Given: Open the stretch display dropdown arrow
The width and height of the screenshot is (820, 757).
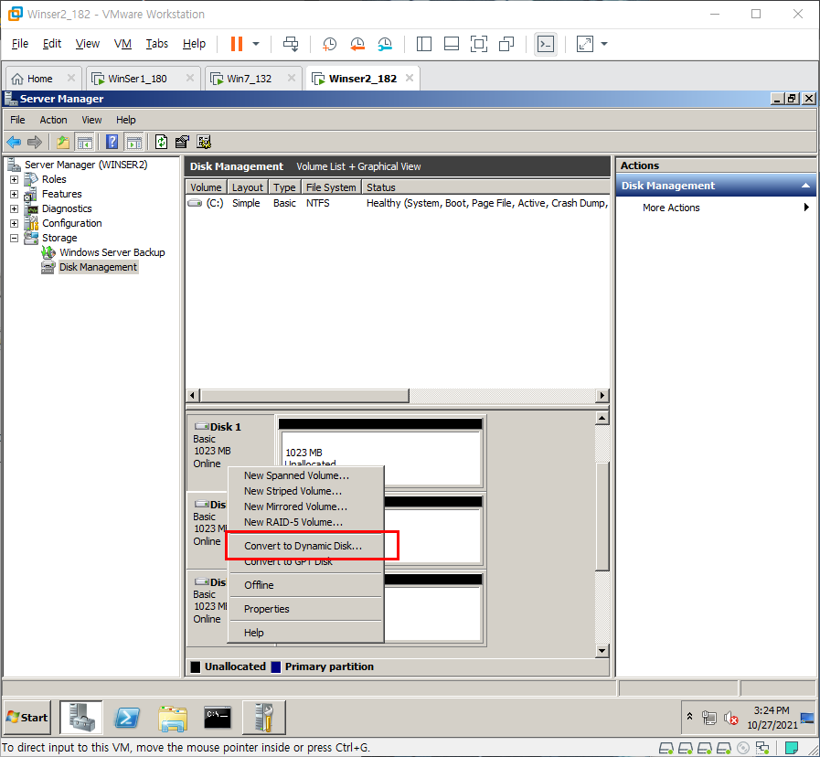Looking at the screenshot, I should click(604, 44).
